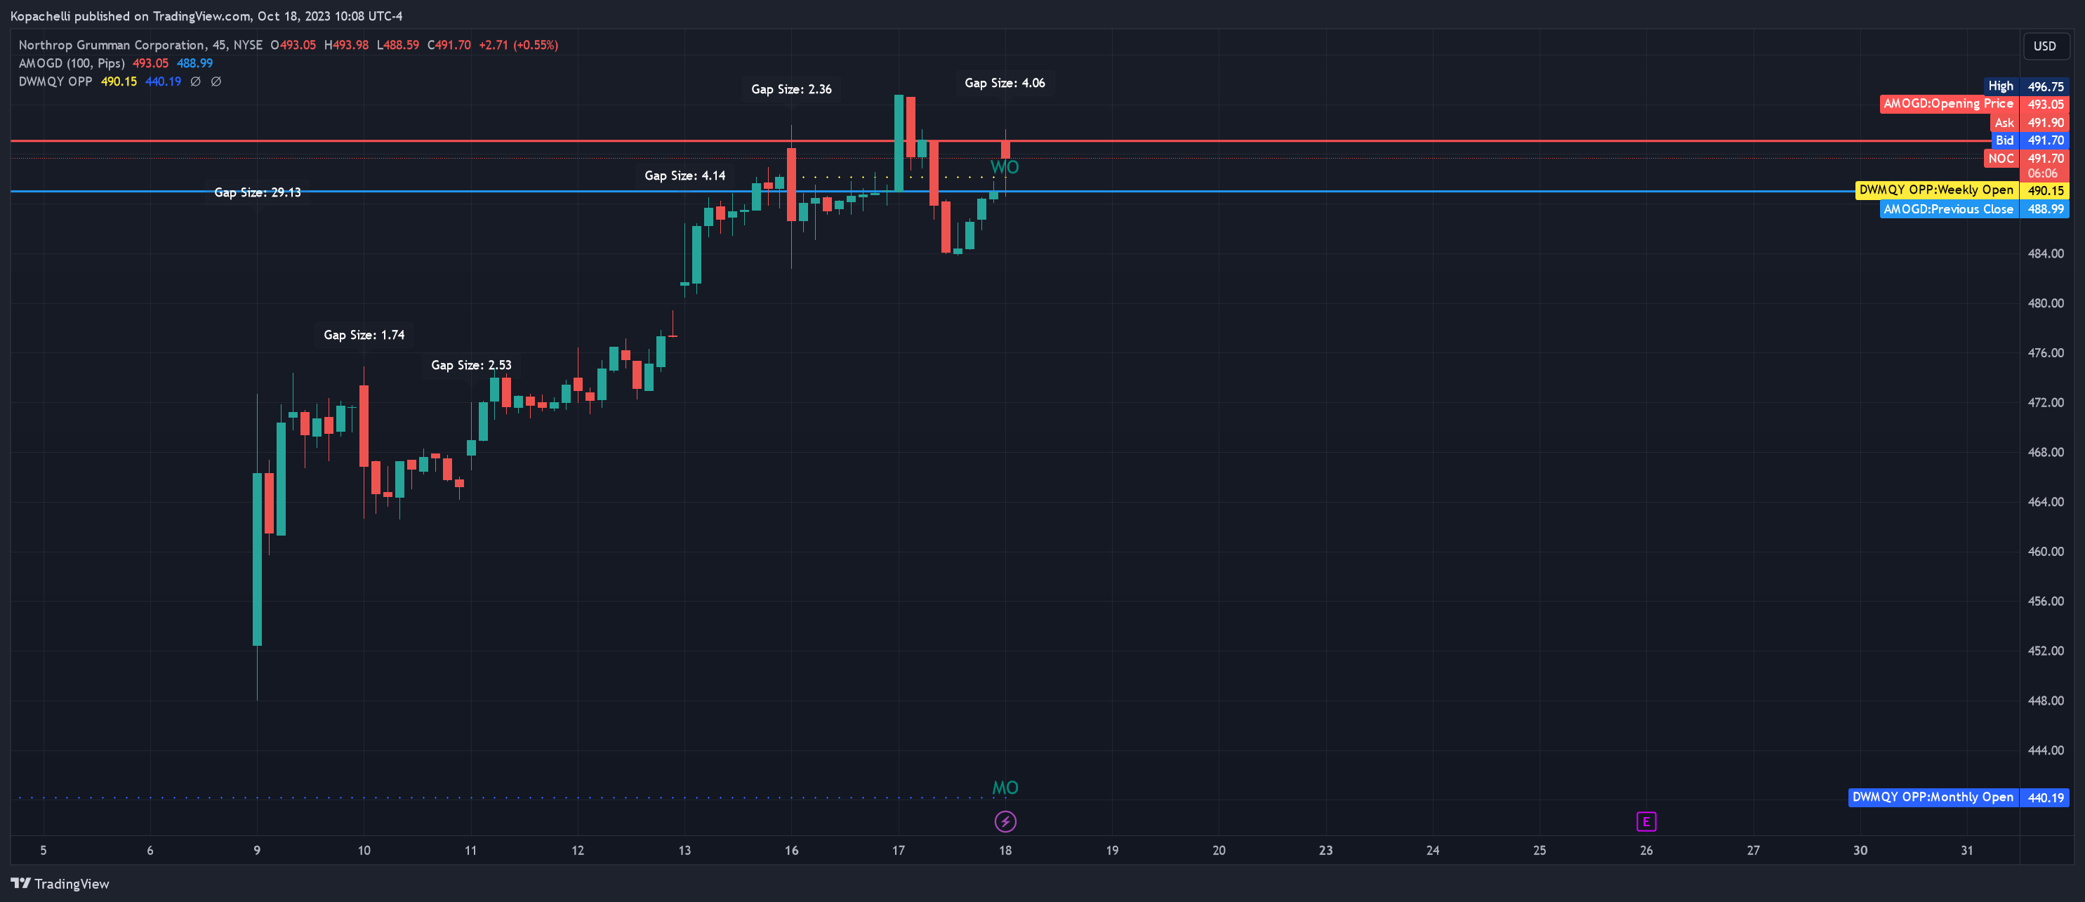Click the 06:06 bar countdown timer
2085x902 pixels.
tap(2043, 173)
